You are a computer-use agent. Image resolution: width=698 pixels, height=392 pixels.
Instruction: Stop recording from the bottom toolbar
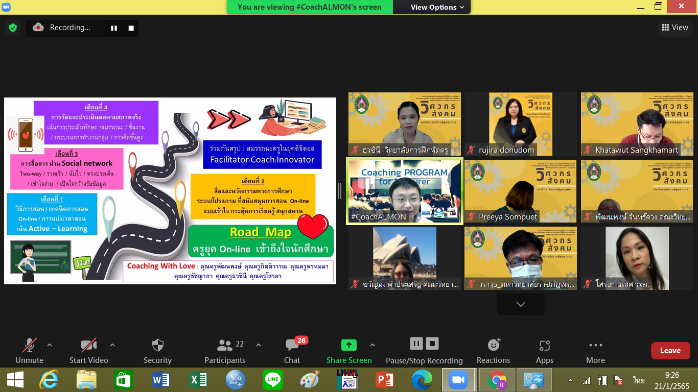pyautogui.click(x=432, y=344)
